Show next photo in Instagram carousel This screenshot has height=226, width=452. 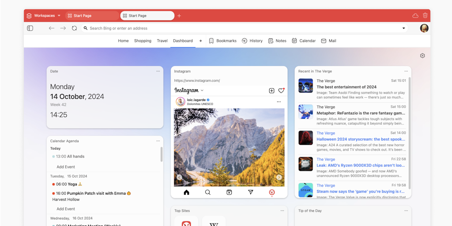pyautogui.click(x=279, y=177)
